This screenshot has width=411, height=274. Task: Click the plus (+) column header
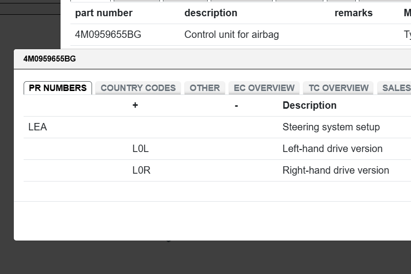pyautogui.click(x=135, y=106)
